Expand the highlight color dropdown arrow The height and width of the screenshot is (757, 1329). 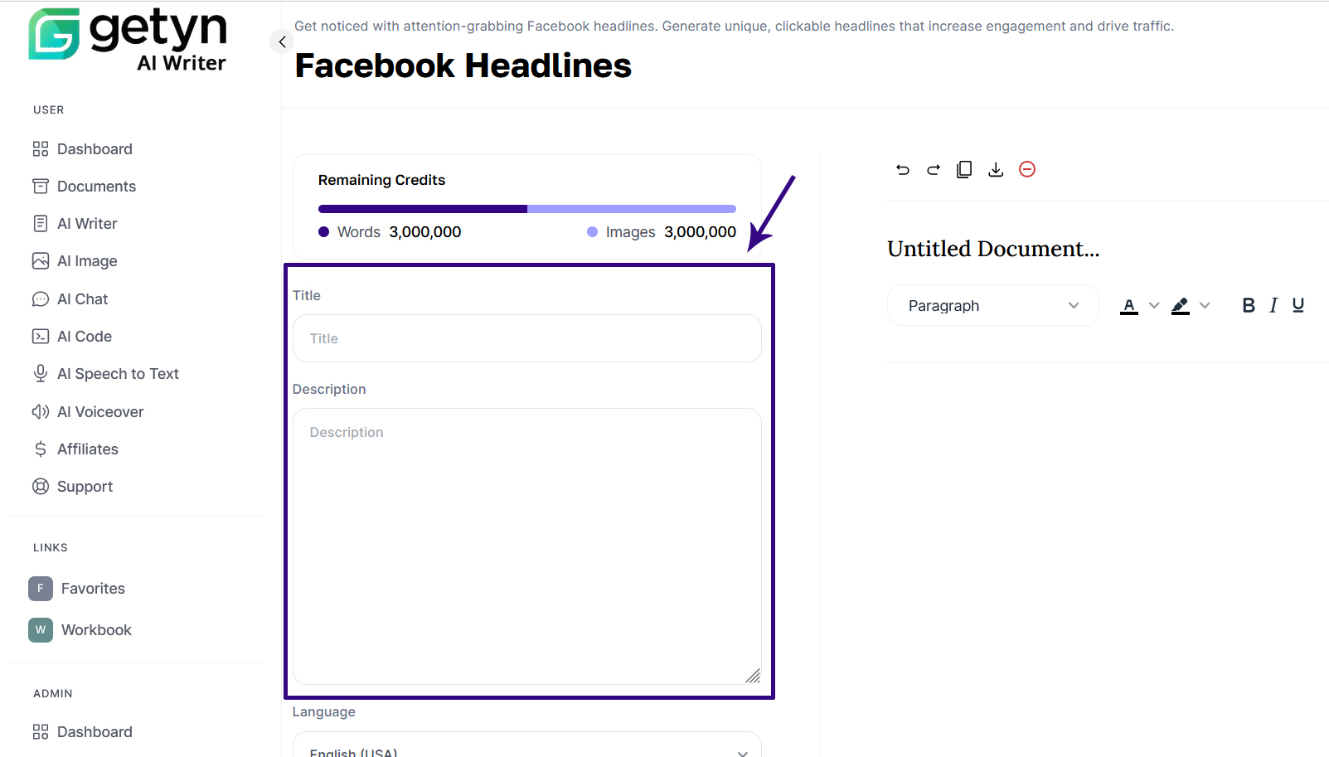1205,306
